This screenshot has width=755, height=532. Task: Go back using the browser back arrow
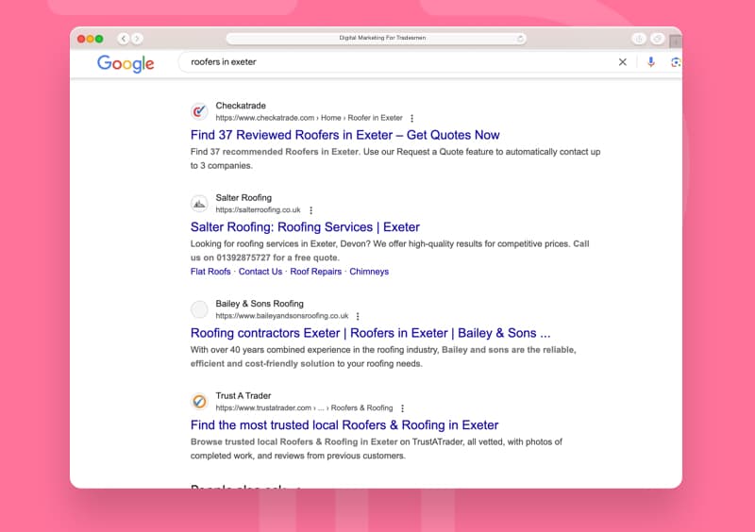(x=124, y=39)
